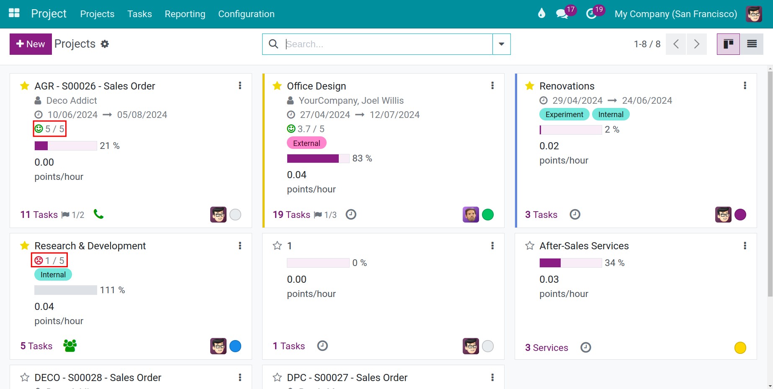Open the 5 Tasks link on Research & Development

36,346
